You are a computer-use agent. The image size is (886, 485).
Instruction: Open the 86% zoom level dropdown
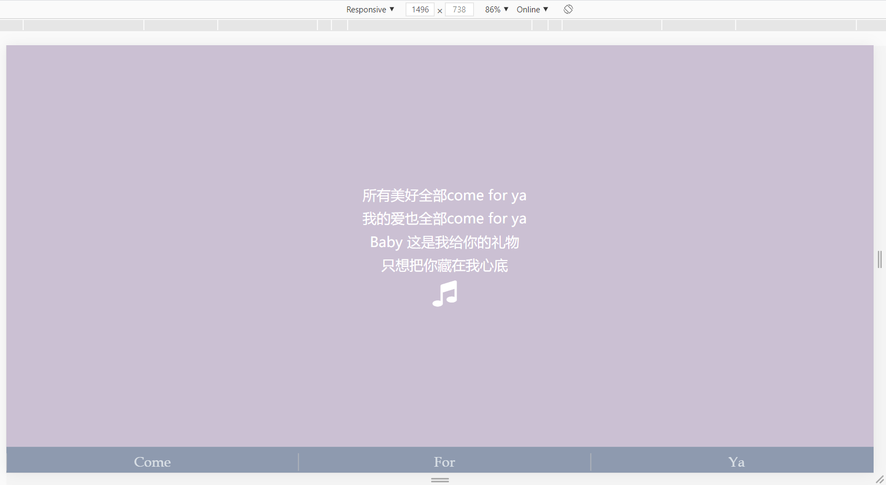click(495, 9)
